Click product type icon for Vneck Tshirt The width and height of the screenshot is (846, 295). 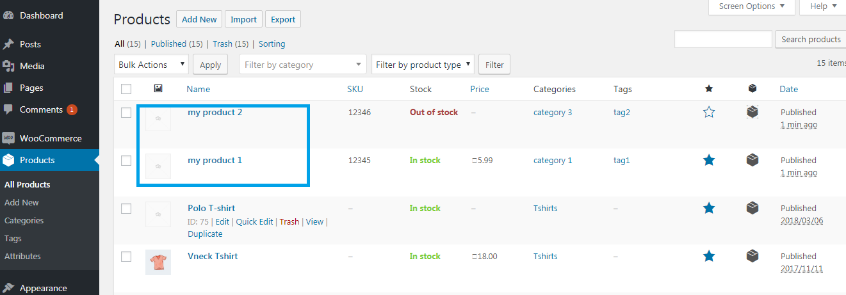[x=752, y=256]
